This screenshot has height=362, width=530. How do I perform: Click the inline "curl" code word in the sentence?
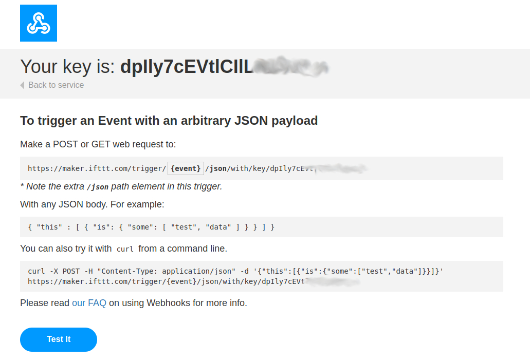coord(125,249)
